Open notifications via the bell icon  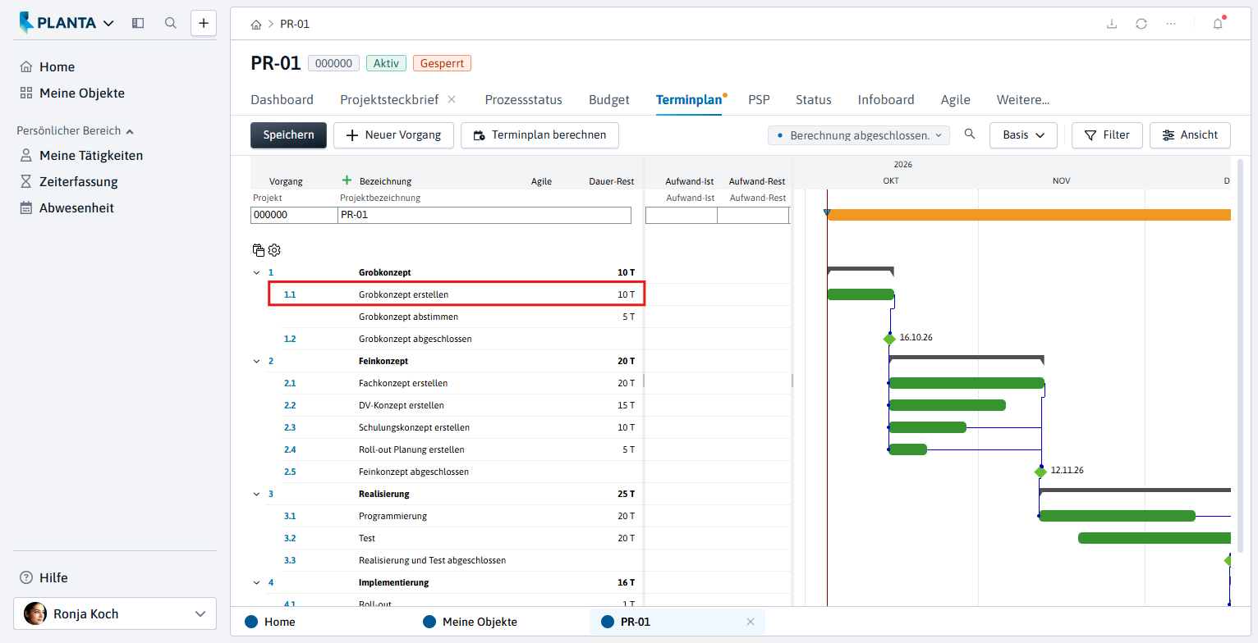tap(1218, 24)
